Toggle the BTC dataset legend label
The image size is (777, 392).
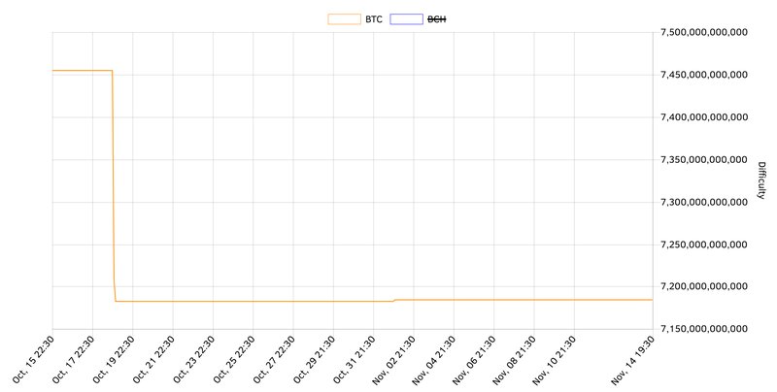[374, 18]
